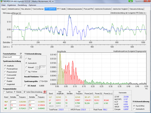151x113 pixels.
Task: Open the Statuseinschätzung tab
Action: click(136, 9)
